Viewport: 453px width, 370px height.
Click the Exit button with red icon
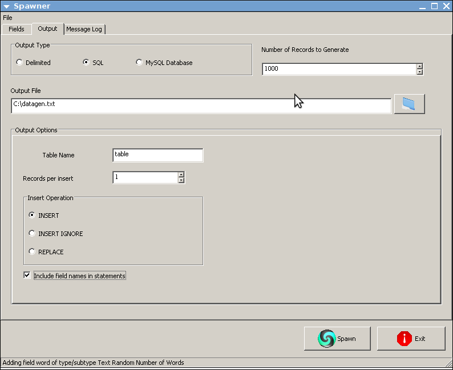click(x=411, y=339)
